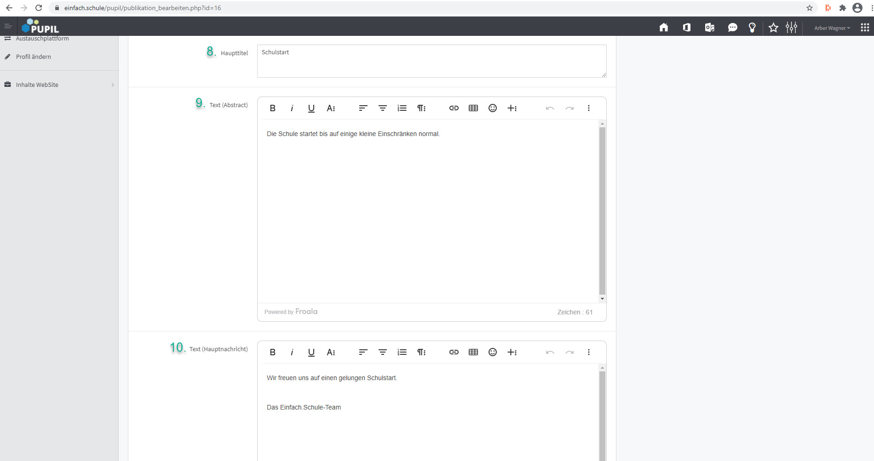Screen dimensions: 874x461
Task: Undo last change in Hauptnachricht editor
Action: coord(550,352)
